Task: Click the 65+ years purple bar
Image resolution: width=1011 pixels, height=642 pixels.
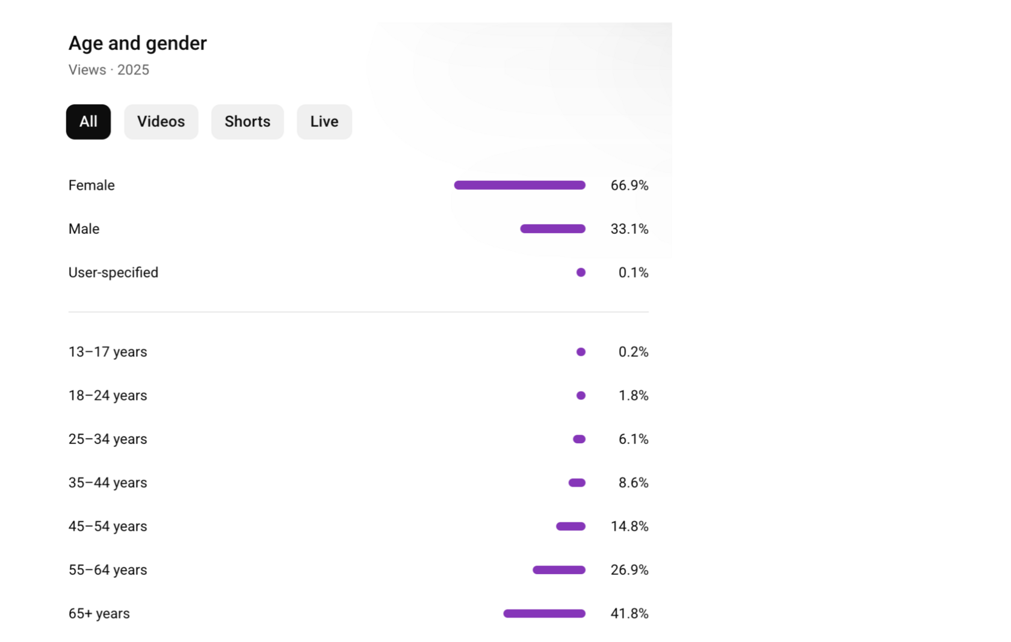Action: (x=544, y=614)
